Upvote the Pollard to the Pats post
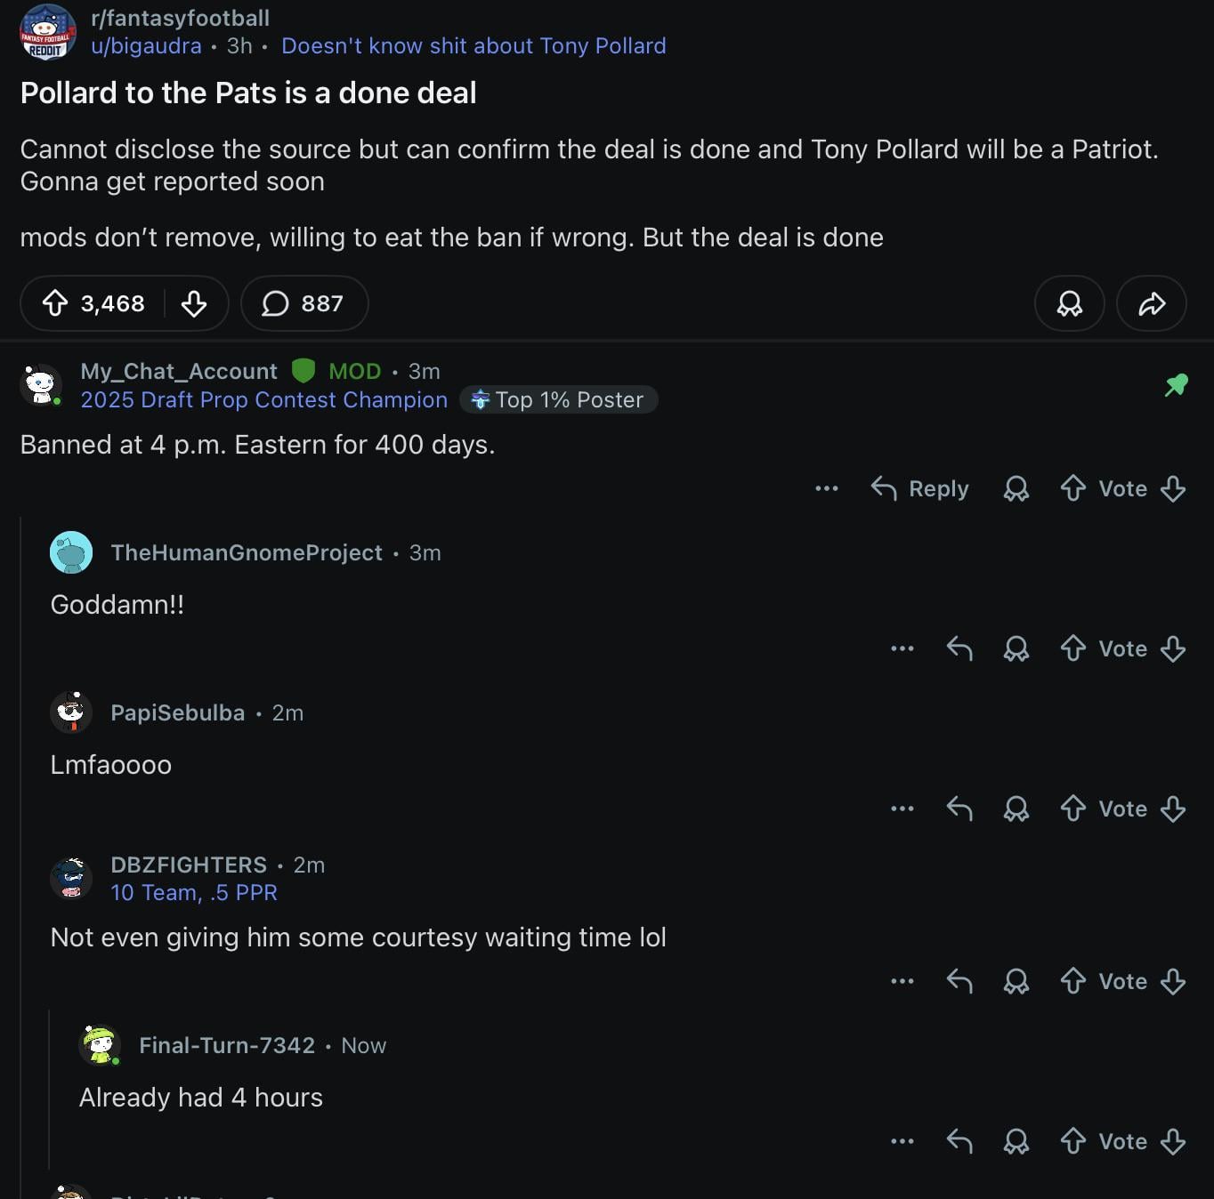The height and width of the screenshot is (1199, 1214). point(55,303)
